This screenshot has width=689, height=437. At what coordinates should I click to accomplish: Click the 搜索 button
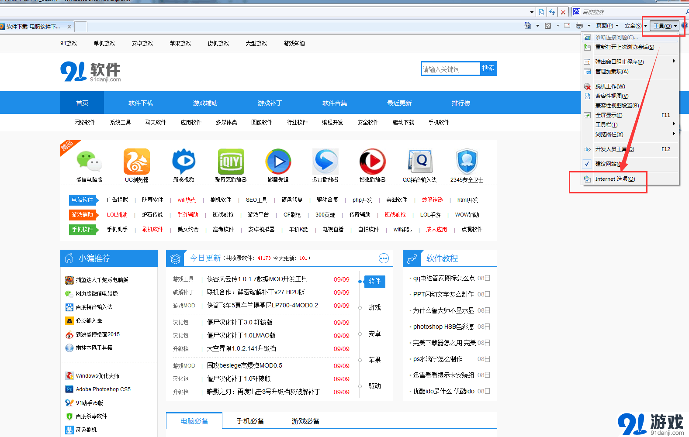click(488, 69)
